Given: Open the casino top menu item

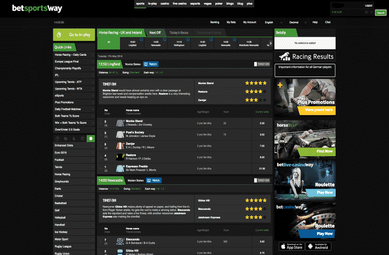Looking at the screenshot, I should [165, 4].
